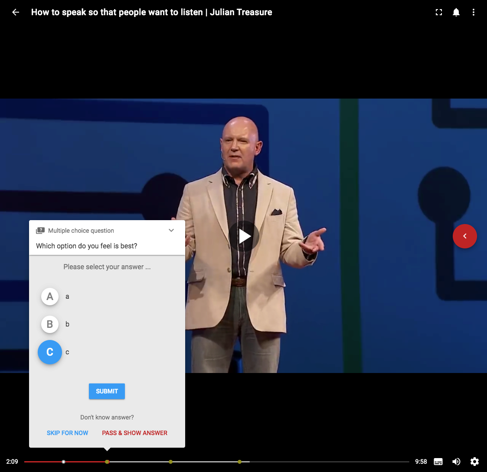Click the 2:09 elapsed time label
487x472 pixels.
pos(12,462)
